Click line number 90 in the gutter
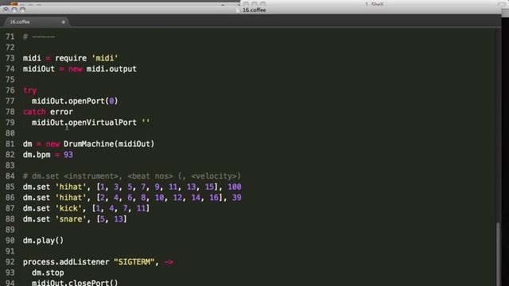The height and width of the screenshot is (286, 509). (10, 240)
